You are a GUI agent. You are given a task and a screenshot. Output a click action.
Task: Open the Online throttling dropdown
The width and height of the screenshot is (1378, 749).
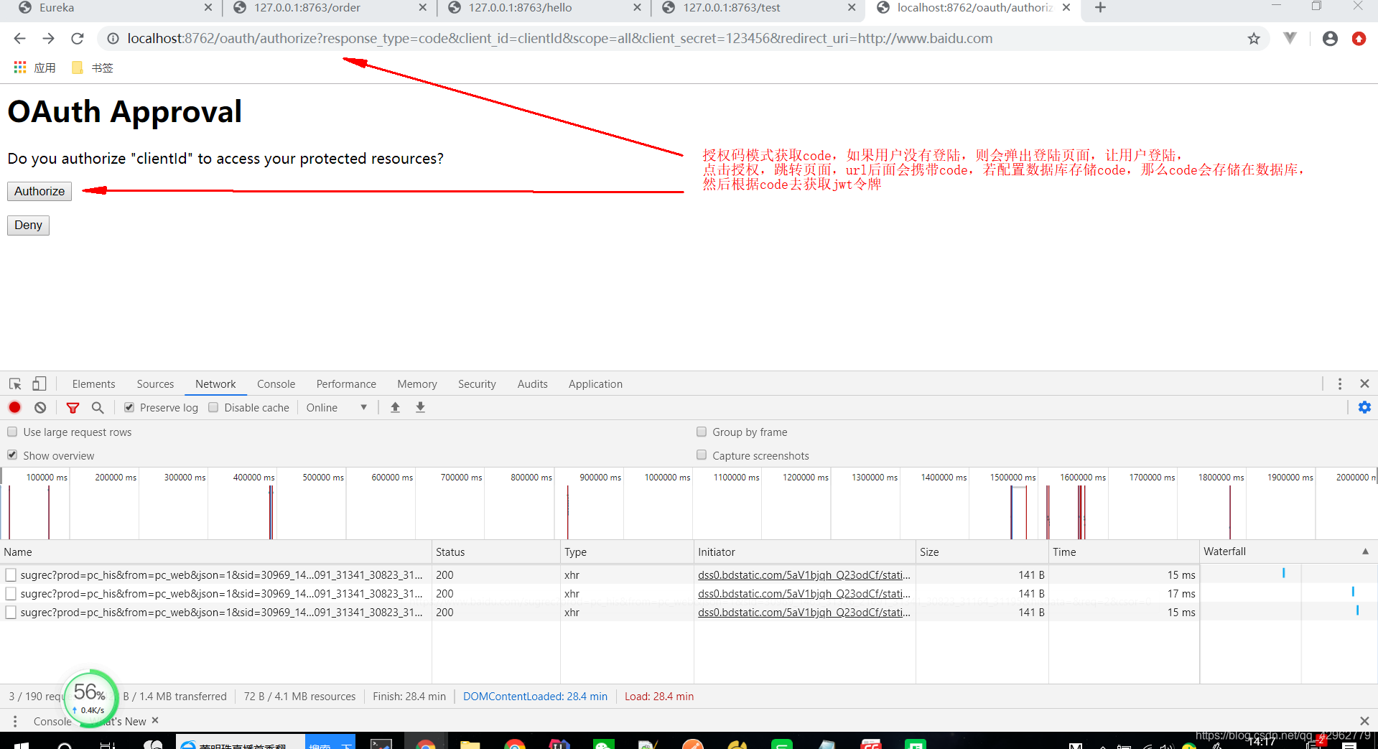tap(336, 407)
